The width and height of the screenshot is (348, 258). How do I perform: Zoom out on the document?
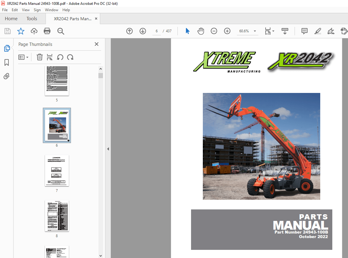click(x=214, y=31)
